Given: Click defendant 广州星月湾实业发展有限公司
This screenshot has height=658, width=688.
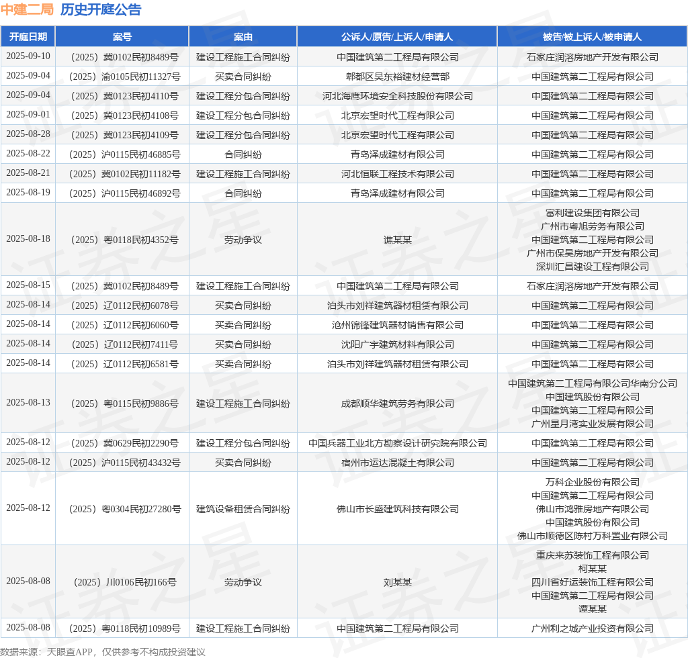Looking at the screenshot, I should [593, 424].
